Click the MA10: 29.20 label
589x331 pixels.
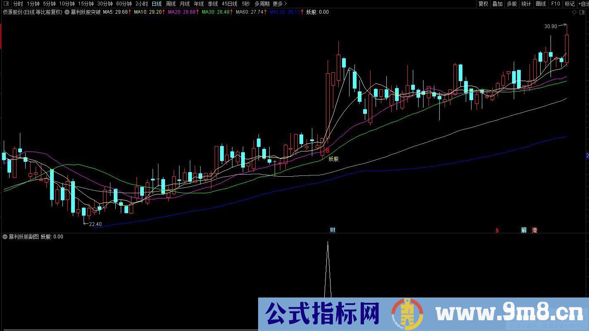[x=149, y=12]
